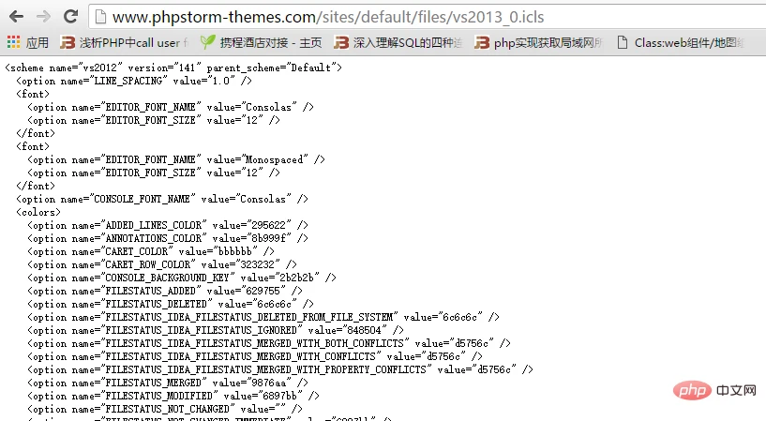Click the ANNOTATIONS_COLOR option line
Image resolution: width=766 pixels, height=421 pixels.
(168, 239)
